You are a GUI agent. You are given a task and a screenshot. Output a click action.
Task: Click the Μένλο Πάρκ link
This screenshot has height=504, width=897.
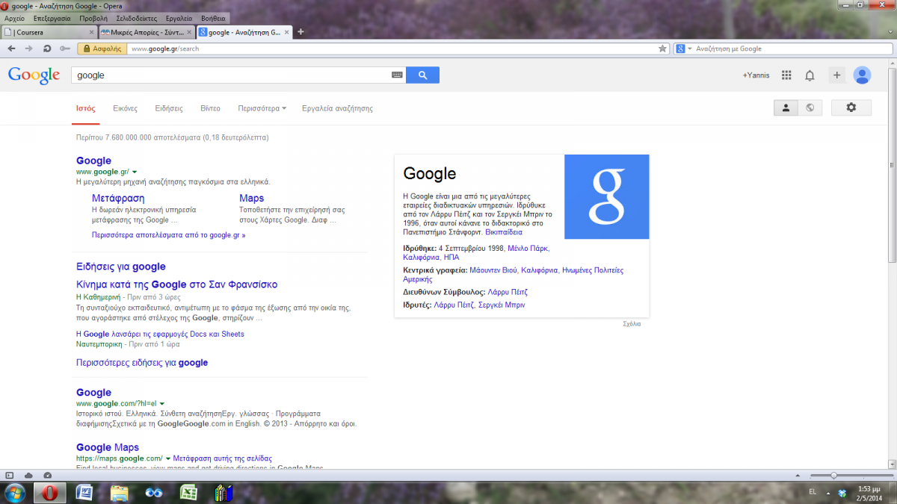[x=528, y=247]
